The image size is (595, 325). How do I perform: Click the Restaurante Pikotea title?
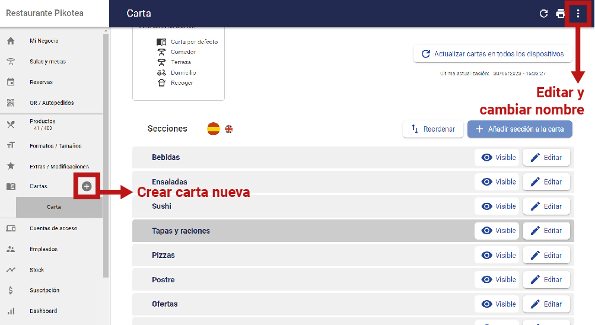coord(44,13)
